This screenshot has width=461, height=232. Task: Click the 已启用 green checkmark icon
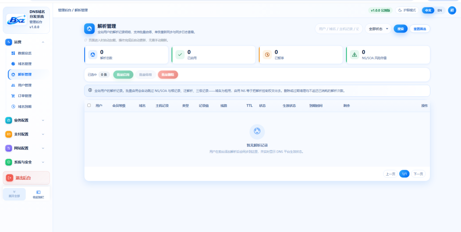tap(180, 55)
